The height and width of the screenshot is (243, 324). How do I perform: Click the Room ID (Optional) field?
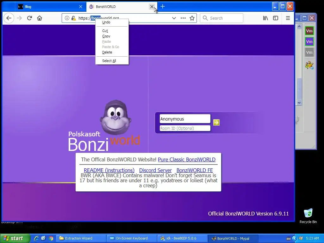[x=185, y=128]
